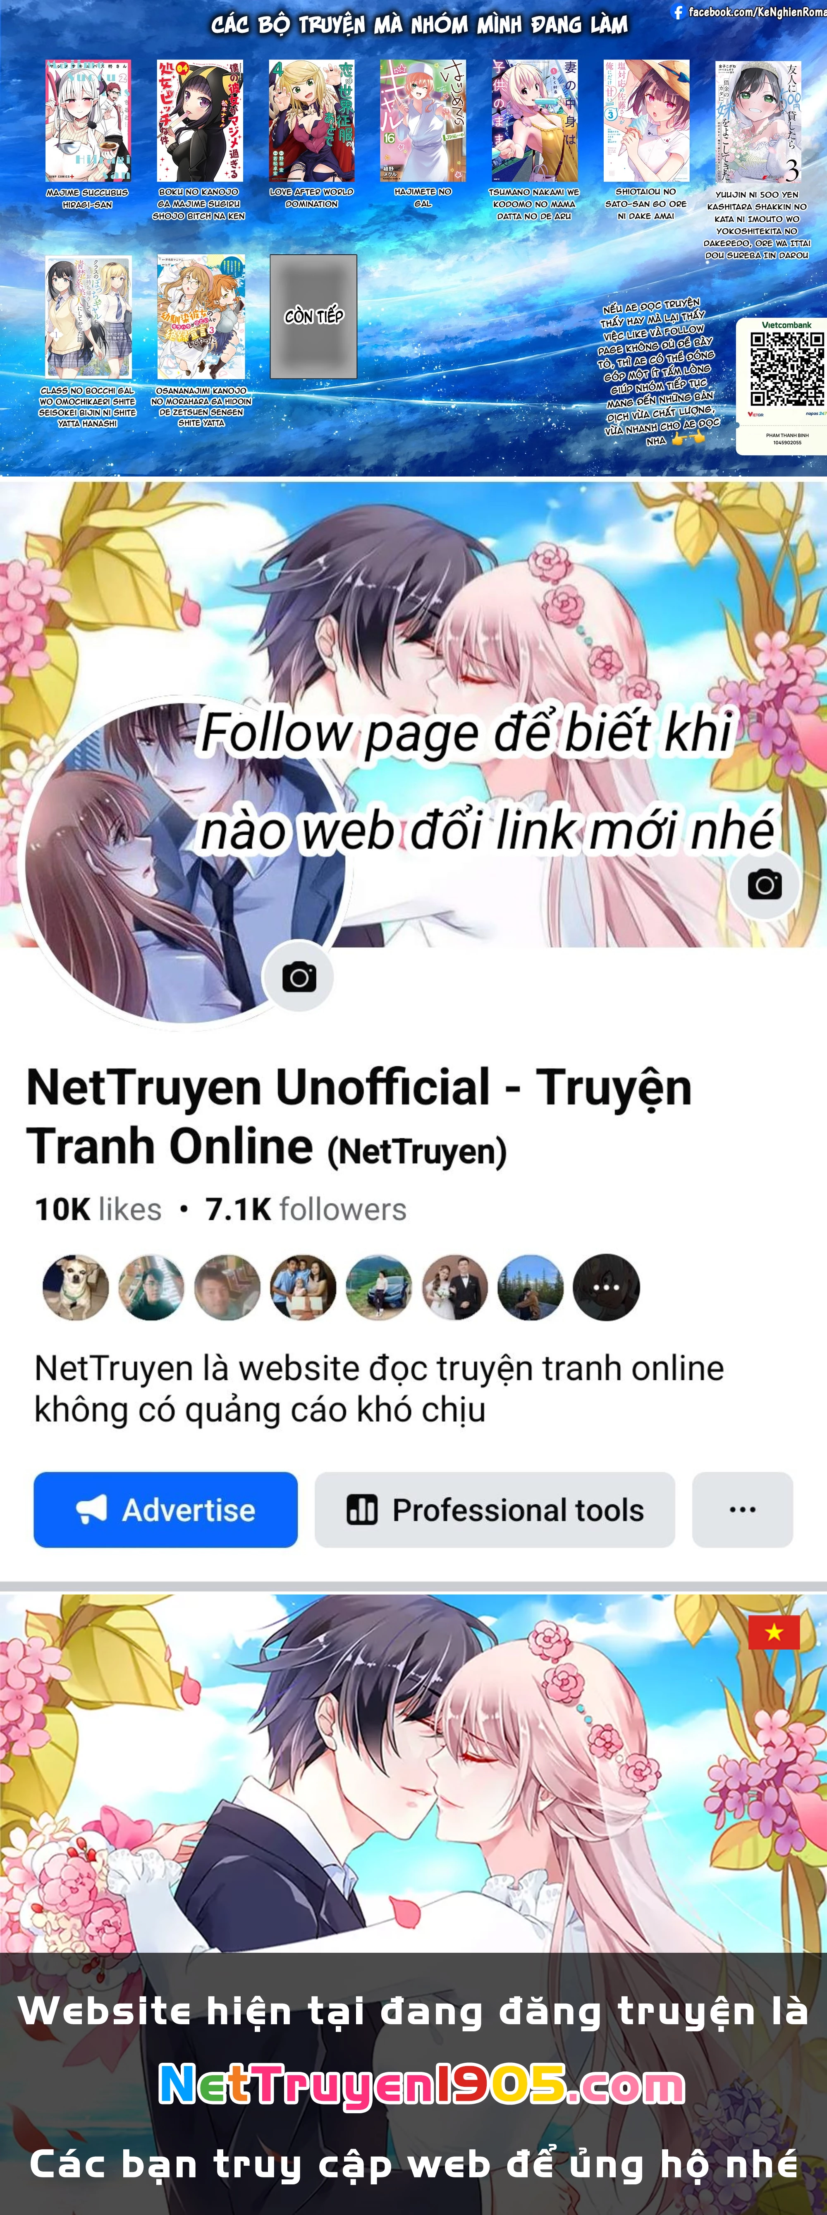Open Hajimete no Gal cover
The width and height of the screenshot is (827, 2215).
click(423, 120)
